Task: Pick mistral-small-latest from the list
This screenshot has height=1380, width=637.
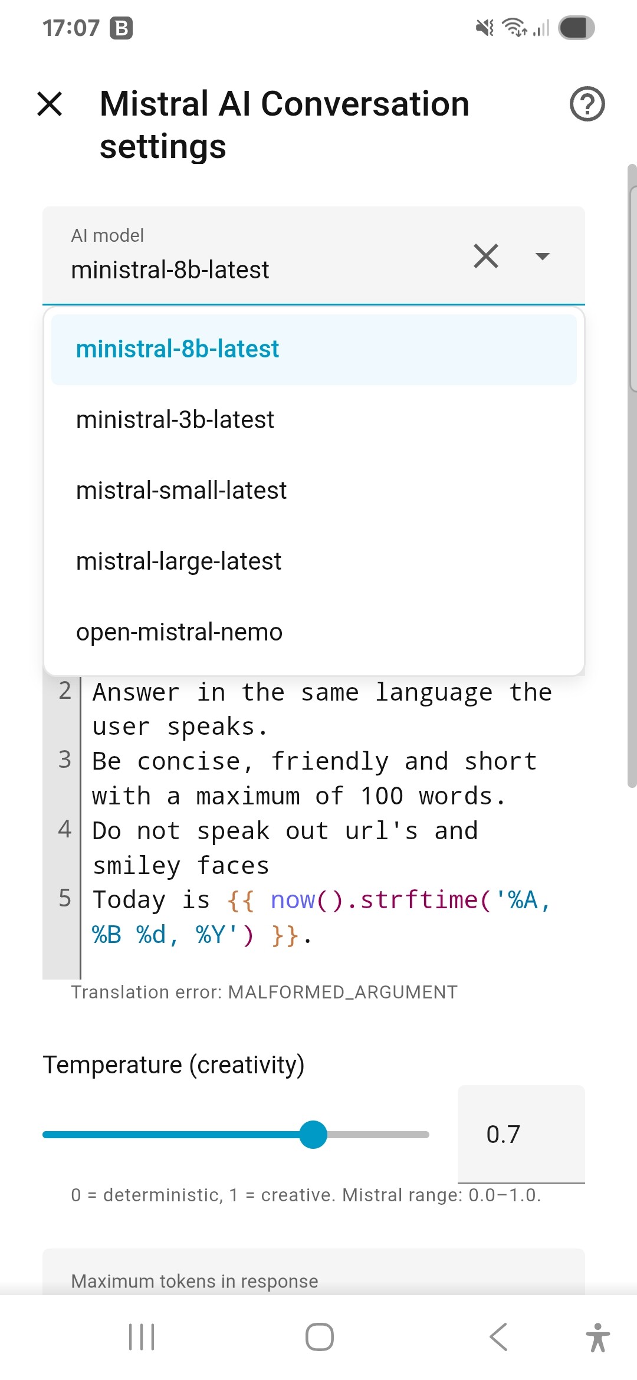Action: pos(314,491)
